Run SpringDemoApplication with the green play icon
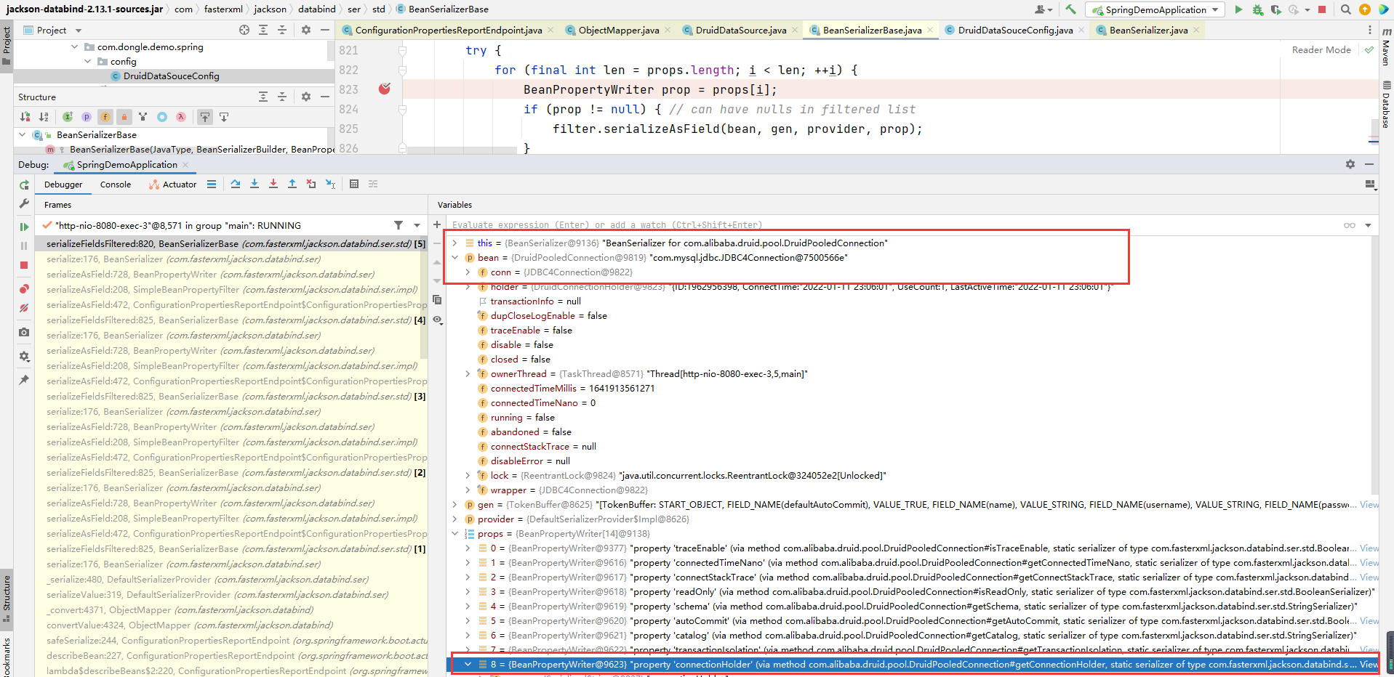This screenshot has width=1394, height=677. point(1238,9)
